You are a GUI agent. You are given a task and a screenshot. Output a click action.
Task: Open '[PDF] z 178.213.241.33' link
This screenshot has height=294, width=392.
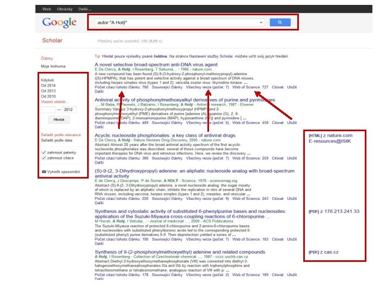click(x=334, y=211)
